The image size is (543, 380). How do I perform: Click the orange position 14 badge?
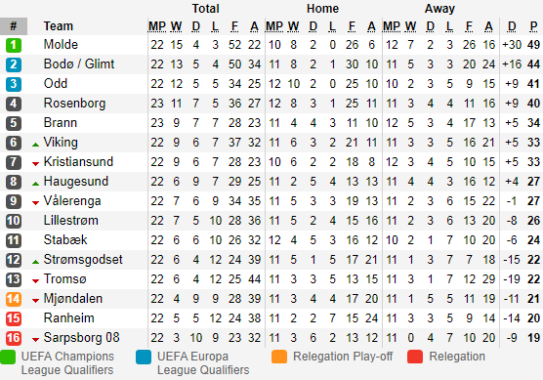pos(14,299)
